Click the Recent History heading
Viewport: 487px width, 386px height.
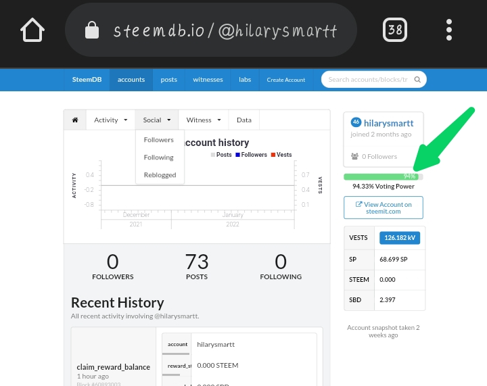click(x=118, y=303)
